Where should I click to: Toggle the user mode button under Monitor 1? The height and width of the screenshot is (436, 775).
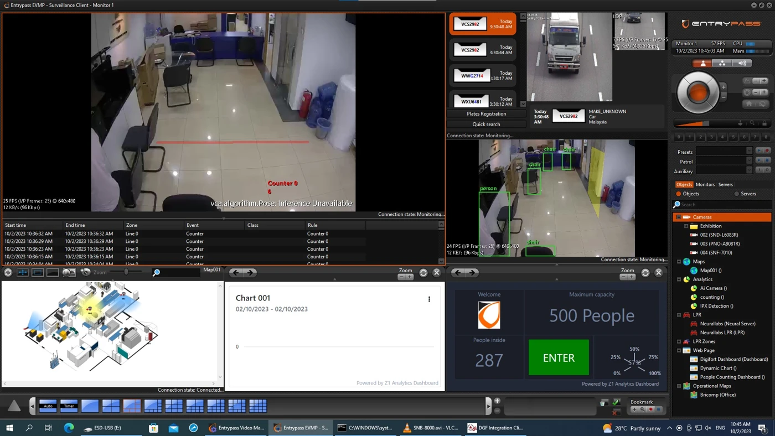[703, 64]
